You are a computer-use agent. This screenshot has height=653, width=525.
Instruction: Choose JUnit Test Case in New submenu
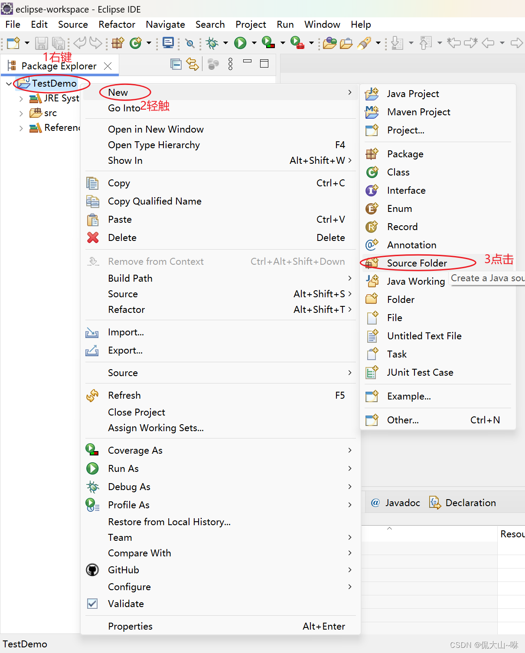coord(438,372)
